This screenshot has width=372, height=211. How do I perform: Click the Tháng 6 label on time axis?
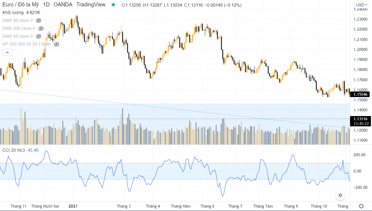[x=207, y=206]
